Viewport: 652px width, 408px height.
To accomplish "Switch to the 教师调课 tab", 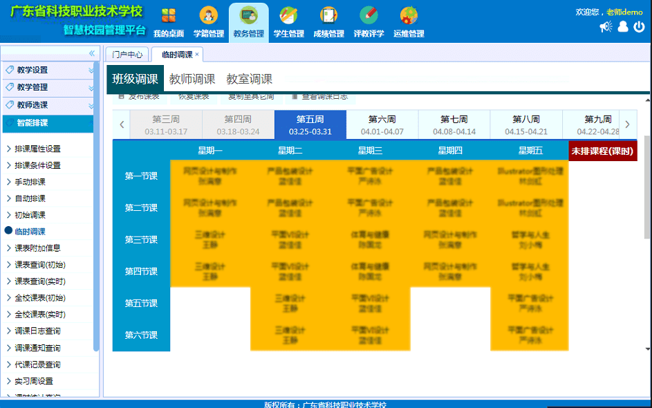I will 192,79.
